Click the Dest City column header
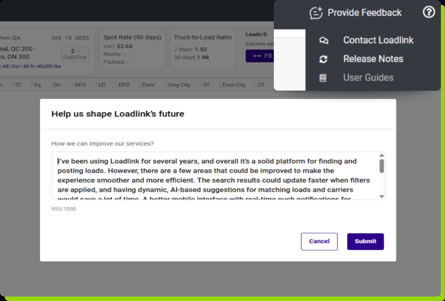Viewport: 445px width, 301px height. point(234,85)
